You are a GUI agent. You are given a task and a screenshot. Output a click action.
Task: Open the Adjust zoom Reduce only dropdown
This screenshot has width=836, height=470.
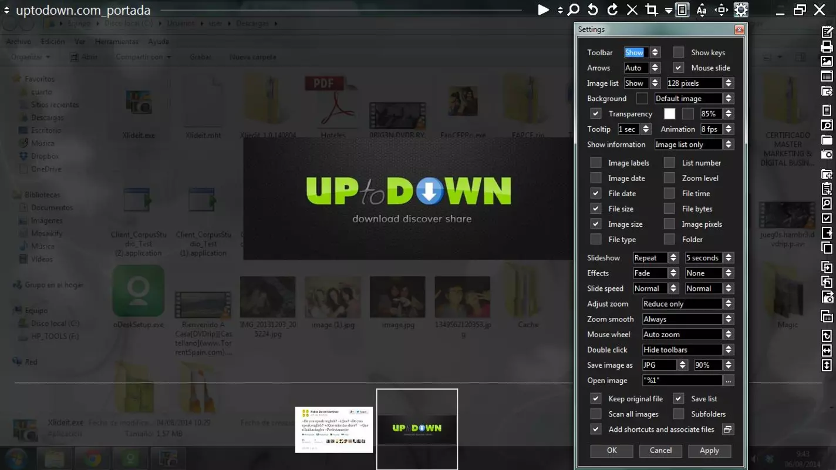(729, 304)
